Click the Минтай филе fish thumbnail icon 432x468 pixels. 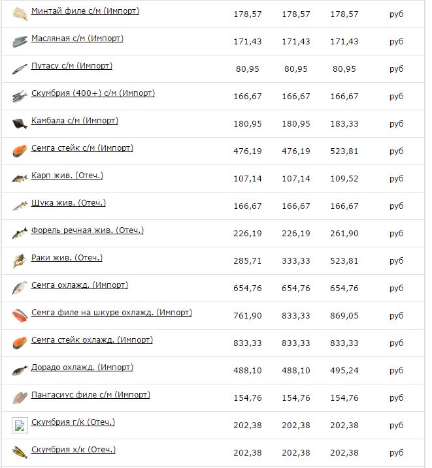(20, 14)
